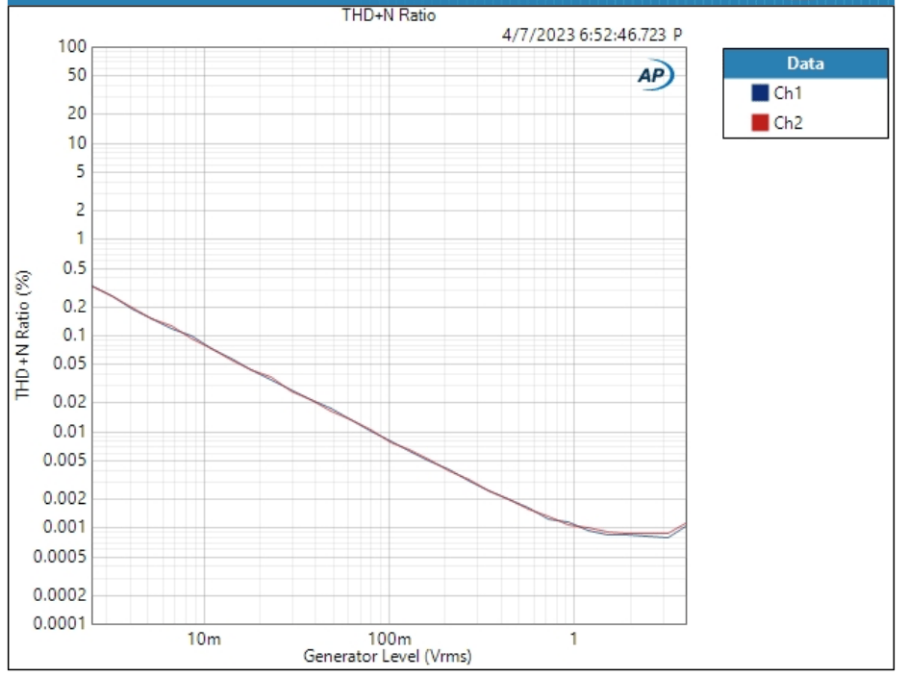
Task: Click the AP logo on the graph
Action: [x=656, y=75]
